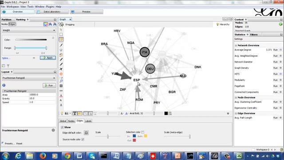The image size is (284, 160).
Task: Activate the highlighted drag tool in graph toolbar
Action: 61,40
